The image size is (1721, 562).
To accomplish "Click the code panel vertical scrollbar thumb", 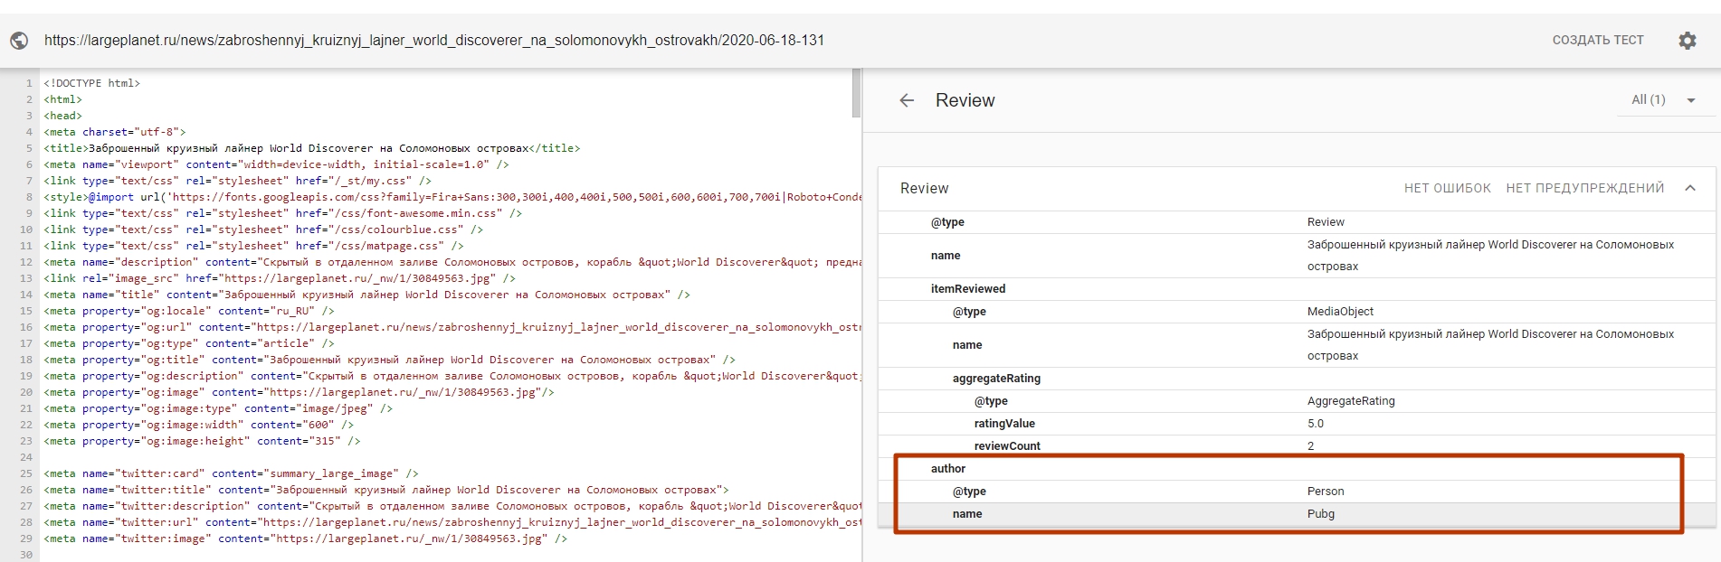I will click(x=856, y=93).
